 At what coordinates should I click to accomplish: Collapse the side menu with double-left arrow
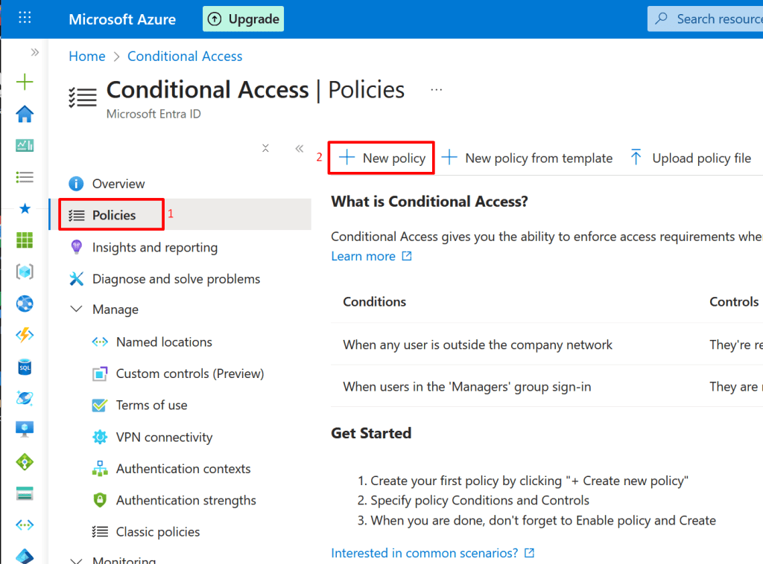point(300,148)
